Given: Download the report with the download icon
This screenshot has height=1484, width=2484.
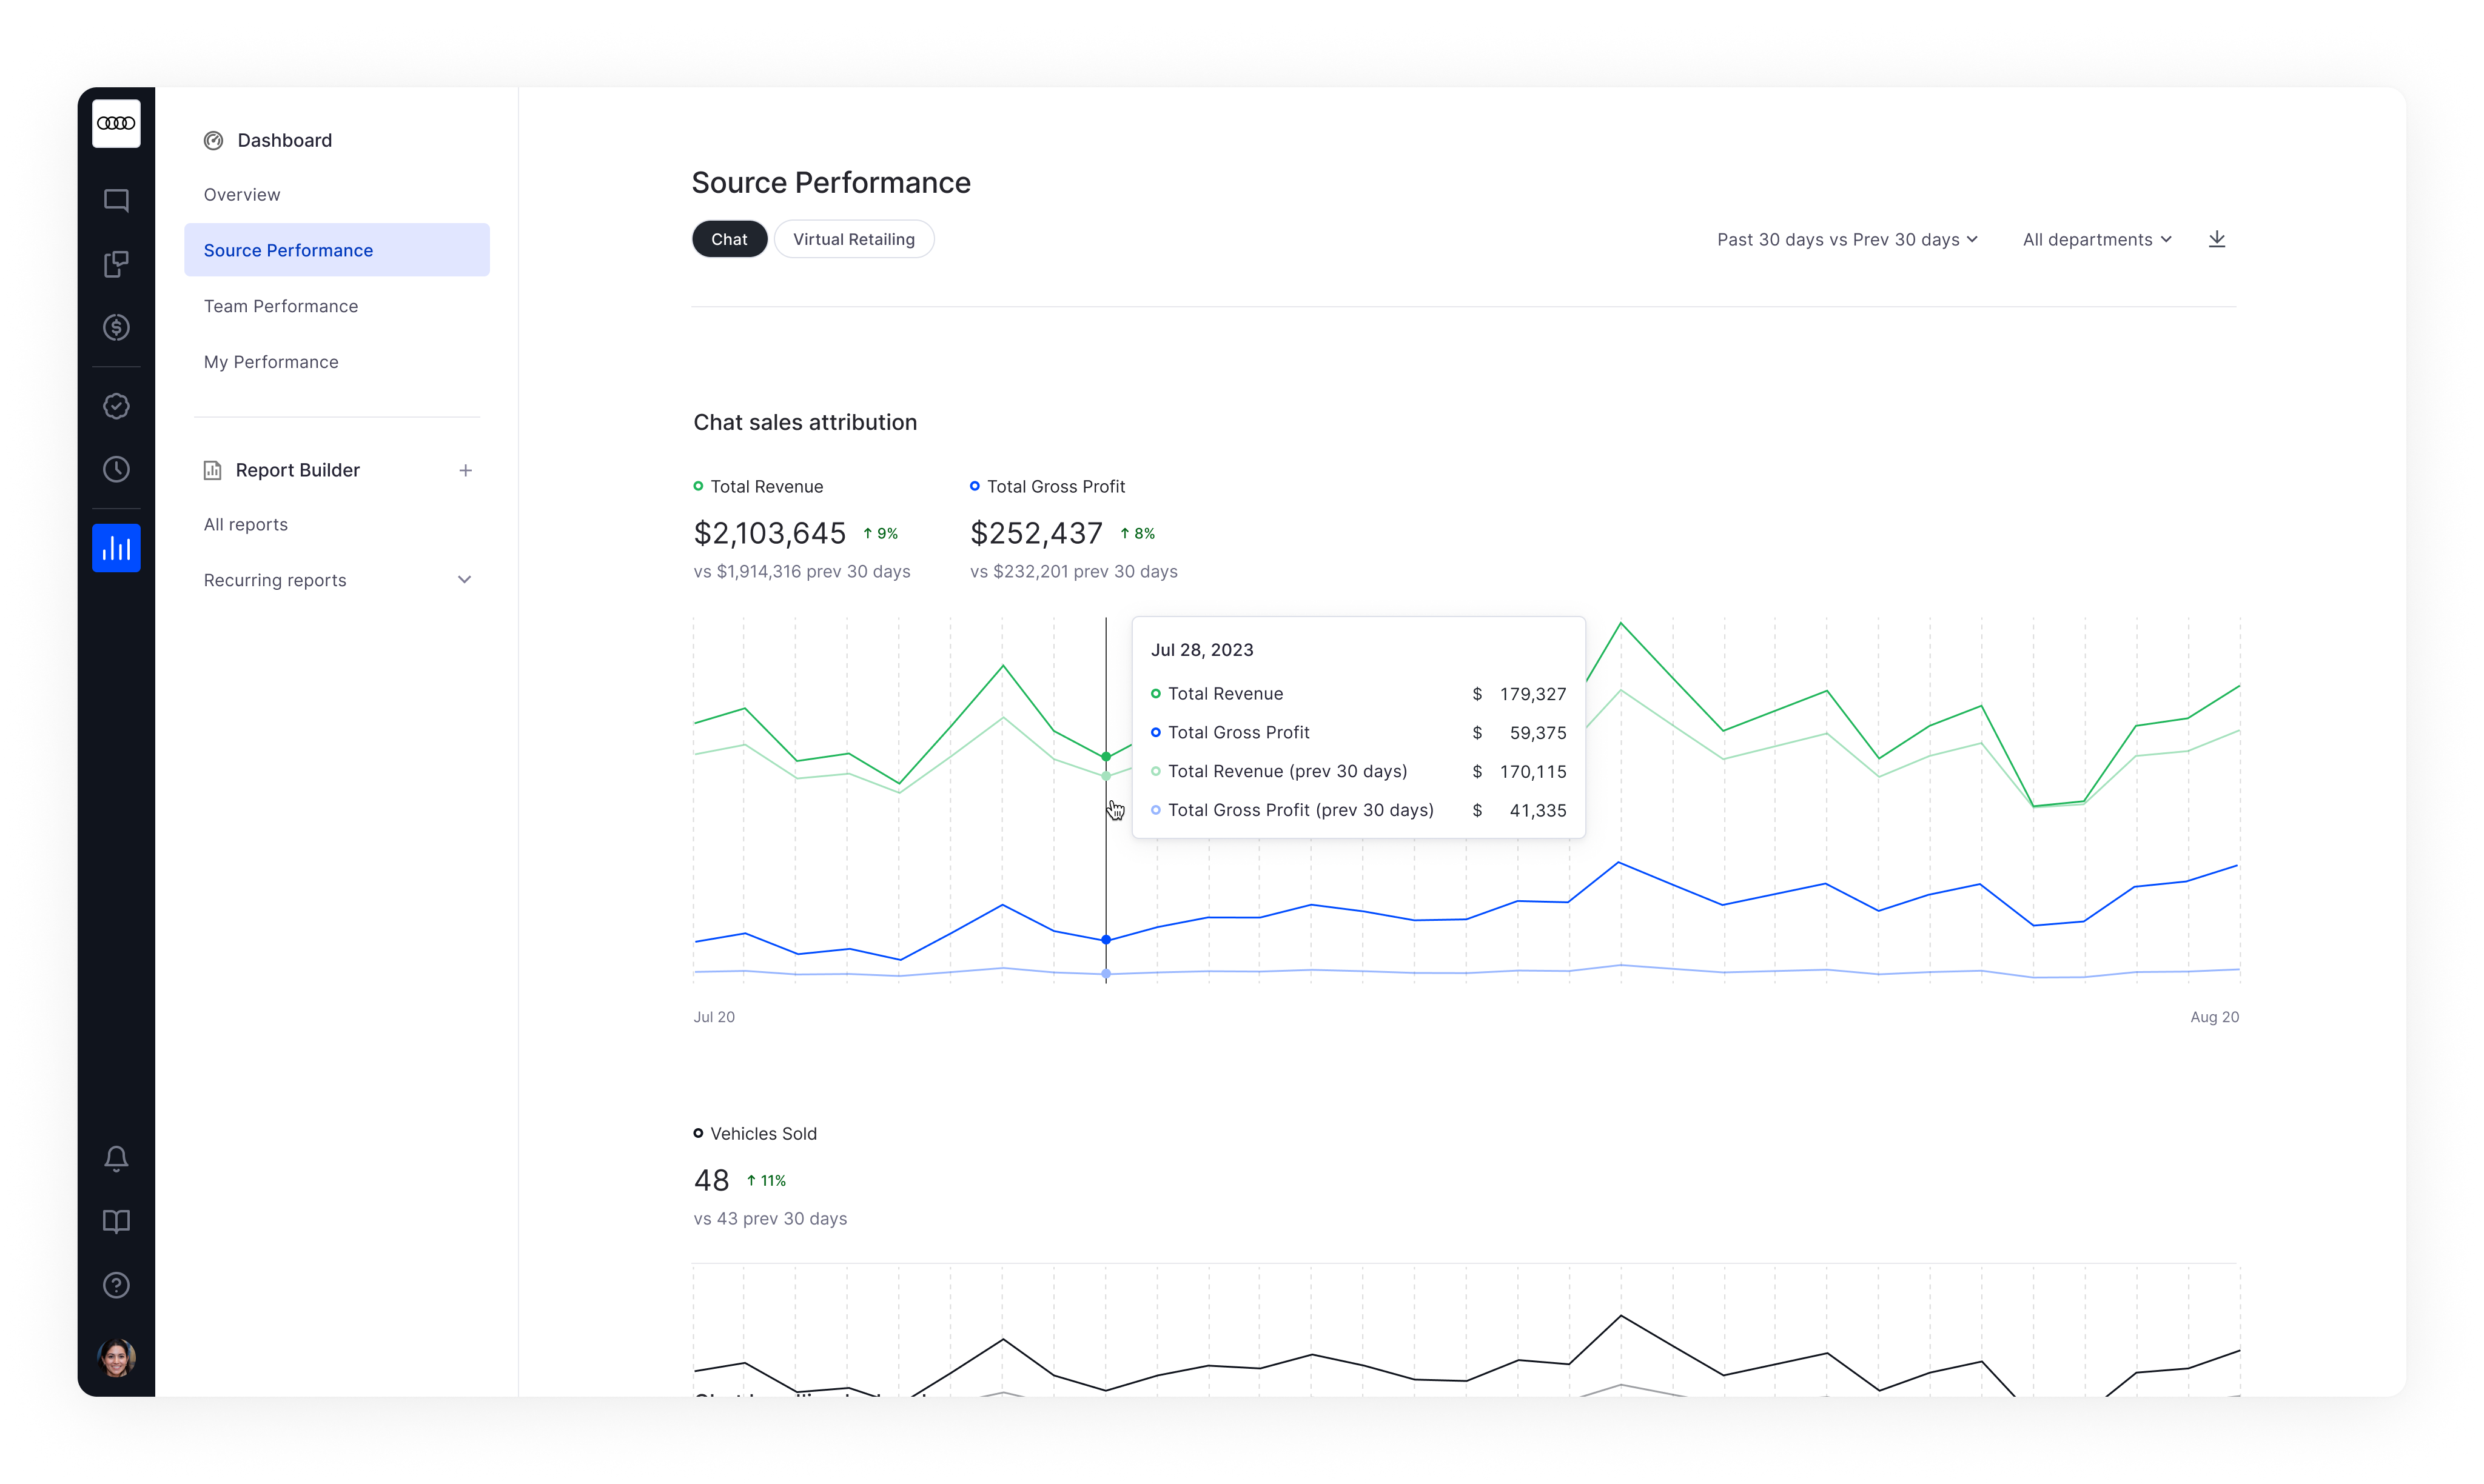Looking at the screenshot, I should (x=2217, y=239).
